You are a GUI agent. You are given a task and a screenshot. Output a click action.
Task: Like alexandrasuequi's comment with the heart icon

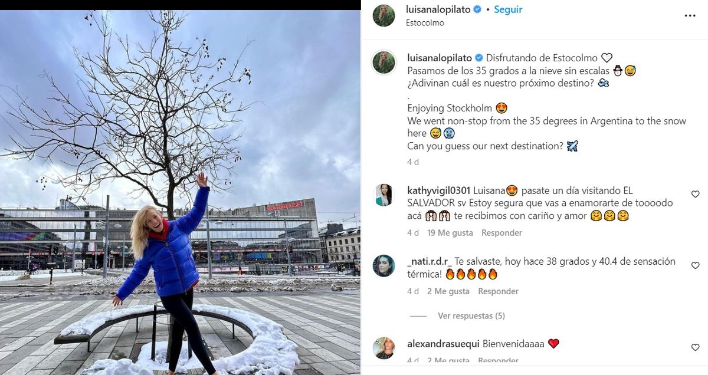pyautogui.click(x=695, y=348)
